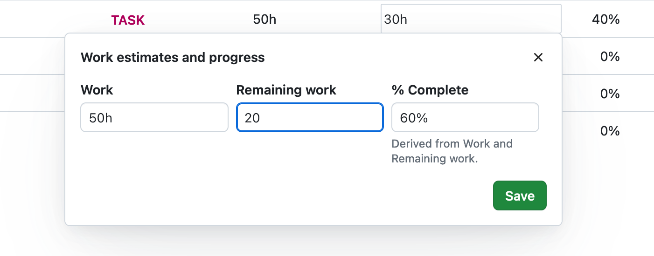The image size is (654, 256).
Task: Click the bottom 0% progress cell
Action: tap(610, 131)
